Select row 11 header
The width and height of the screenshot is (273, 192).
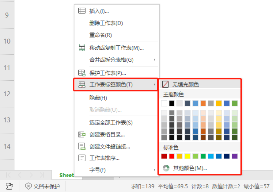(7, 68)
